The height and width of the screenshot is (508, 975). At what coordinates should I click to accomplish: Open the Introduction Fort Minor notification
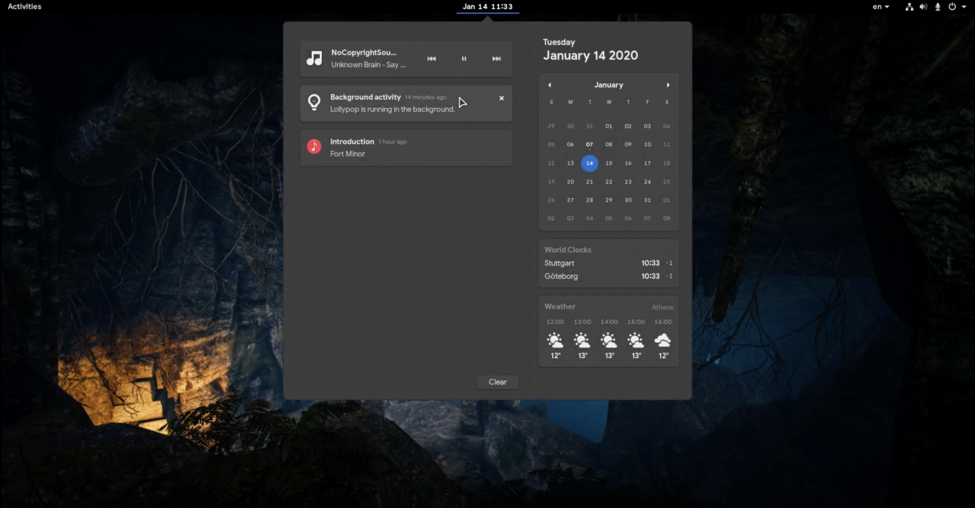coord(406,148)
